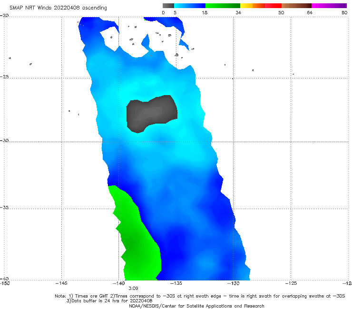The height and width of the screenshot is (309, 352).
Task: Click the color scale label '50'
Action: tap(281, 12)
